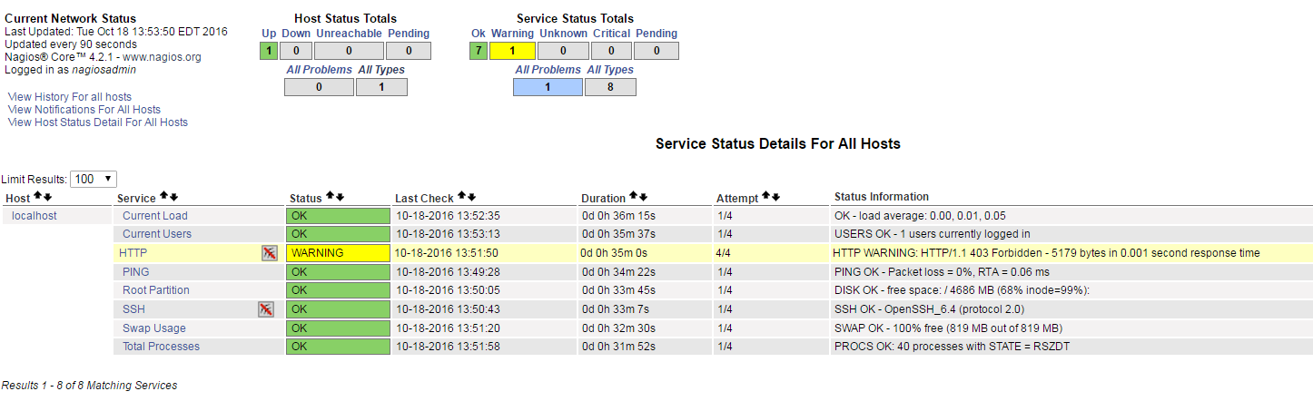The height and width of the screenshot is (411, 1313).
Task: Sort Host column ascending via up arrow
Action: (37, 197)
